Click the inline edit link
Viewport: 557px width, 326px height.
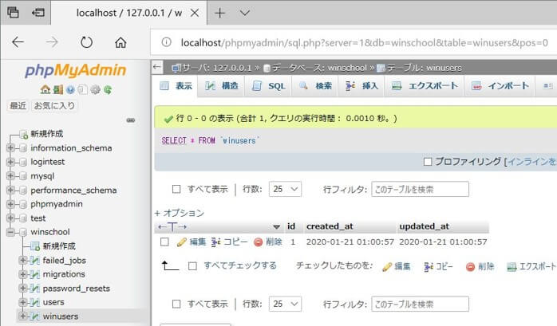coord(531,162)
